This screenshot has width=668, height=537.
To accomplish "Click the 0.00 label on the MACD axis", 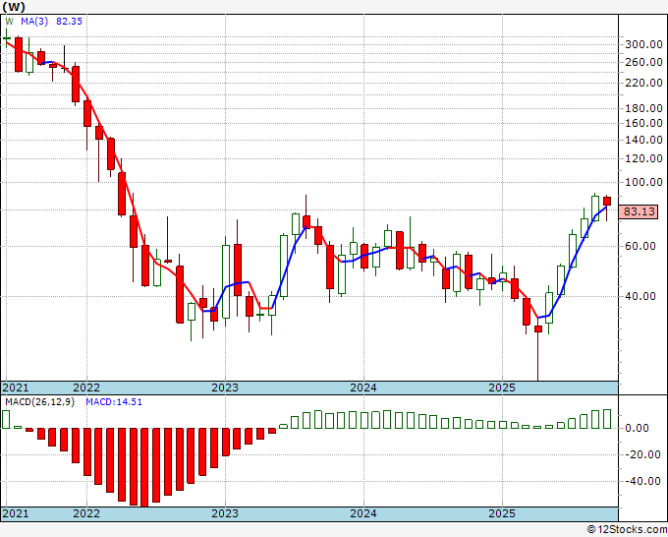I will pyautogui.click(x=637, y=428).
